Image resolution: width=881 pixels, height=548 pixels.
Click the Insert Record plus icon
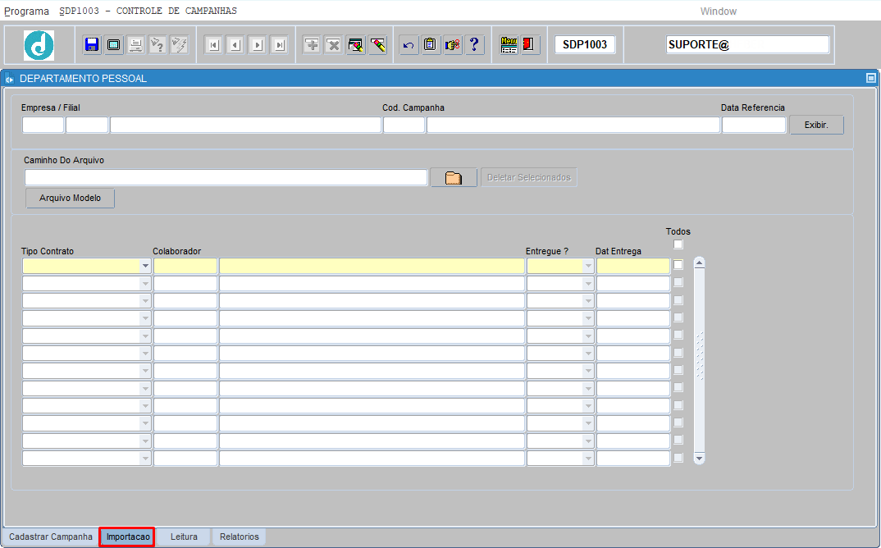(312, 44)
